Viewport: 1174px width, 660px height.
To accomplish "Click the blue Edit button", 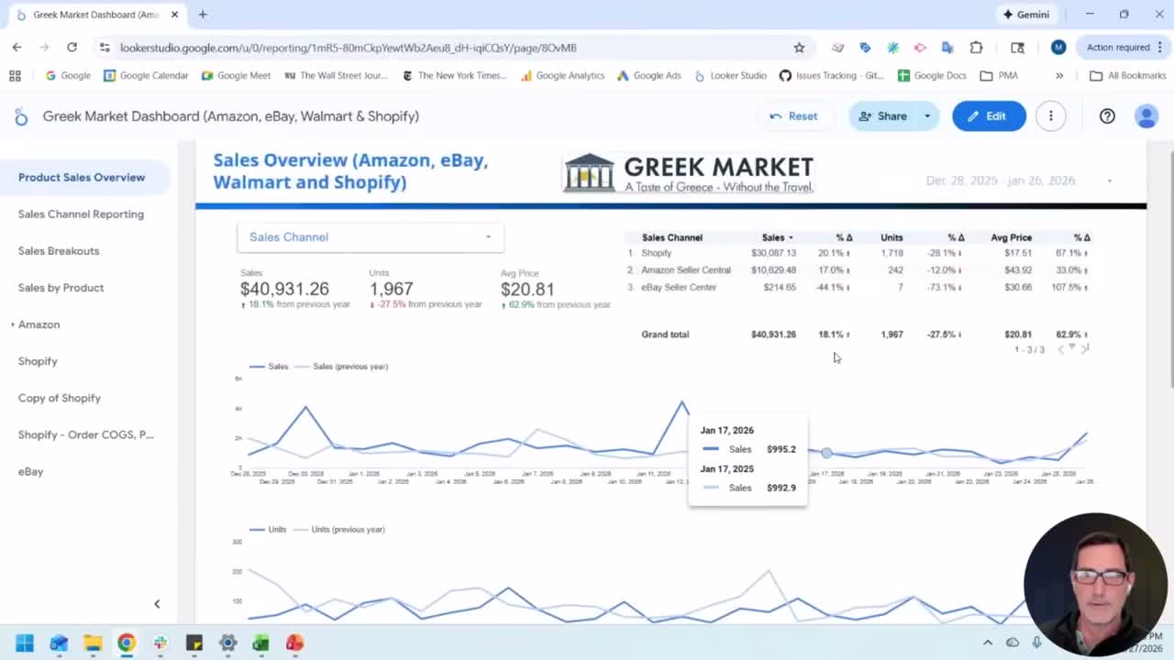I will click(x=988, y=116).
